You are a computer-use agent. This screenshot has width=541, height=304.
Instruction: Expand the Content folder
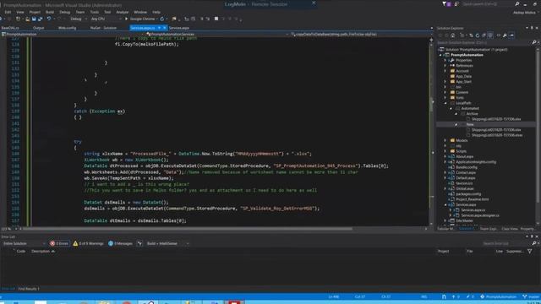[445, 92]
